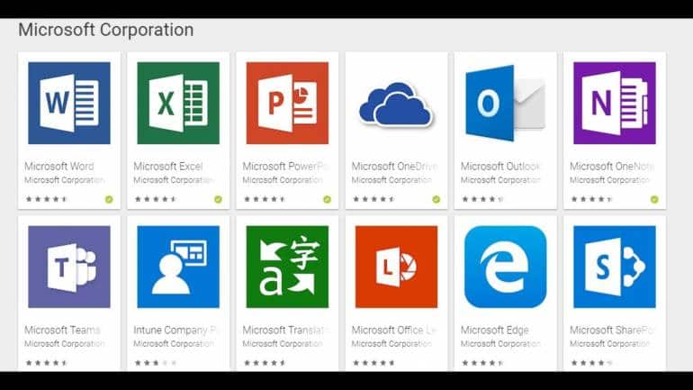Image resolution: width=693 pixels, height=390 pixels.
Task: Select the Microsoft Outlook envelope icon
Action: coord(505,103)
